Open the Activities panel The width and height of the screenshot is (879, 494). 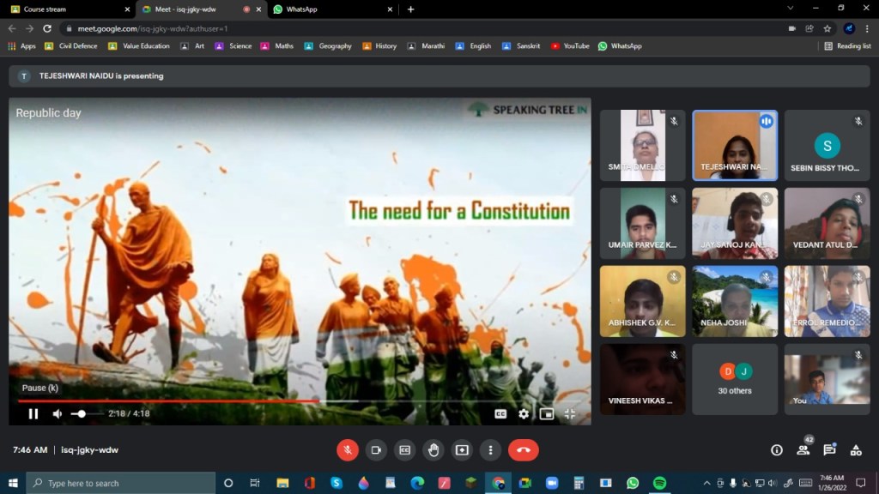(856, 449)
